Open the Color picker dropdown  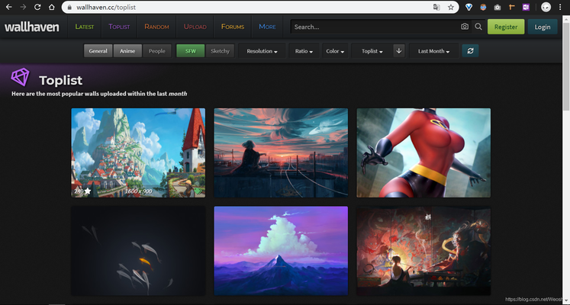tap(335, 51)
